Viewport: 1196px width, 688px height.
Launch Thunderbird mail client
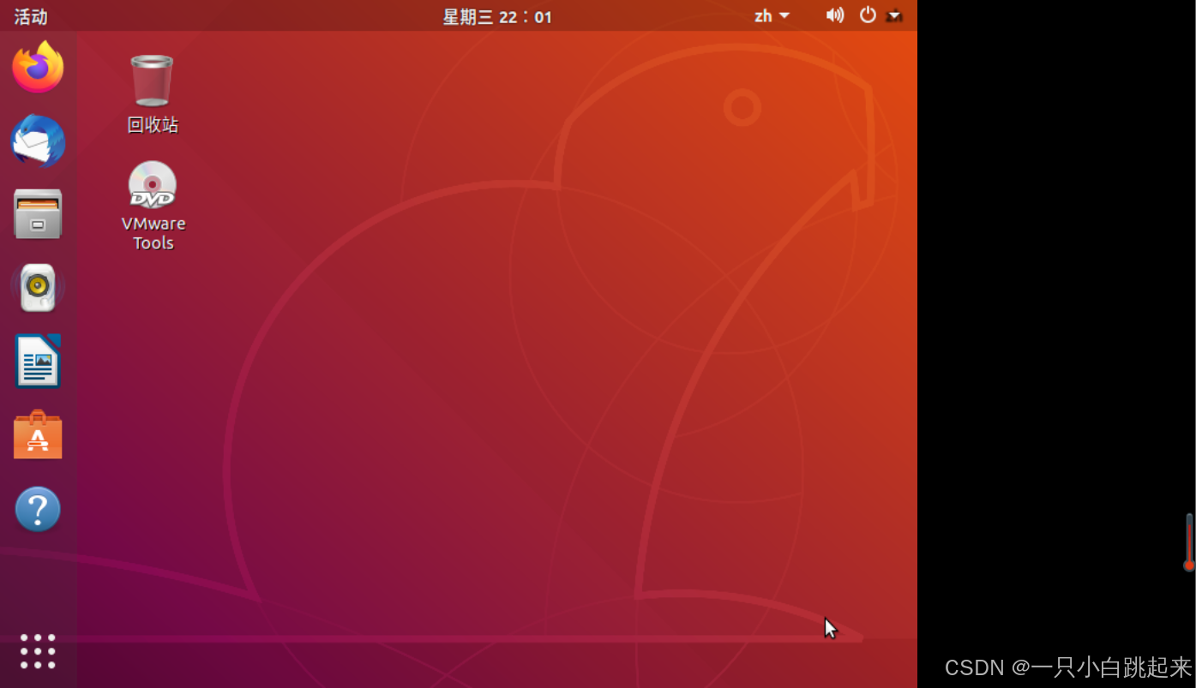click(38, 141)
